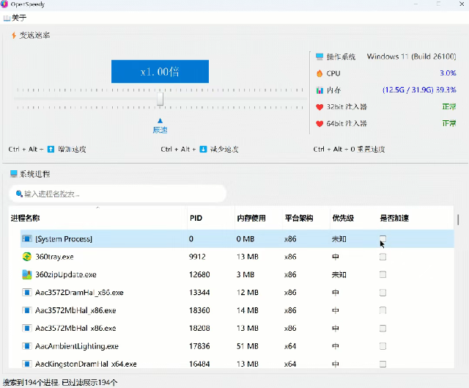Screen dimensions: 469x388
Task: Click the up arrow icon for 增加速度
Action: tap(51, 149)
